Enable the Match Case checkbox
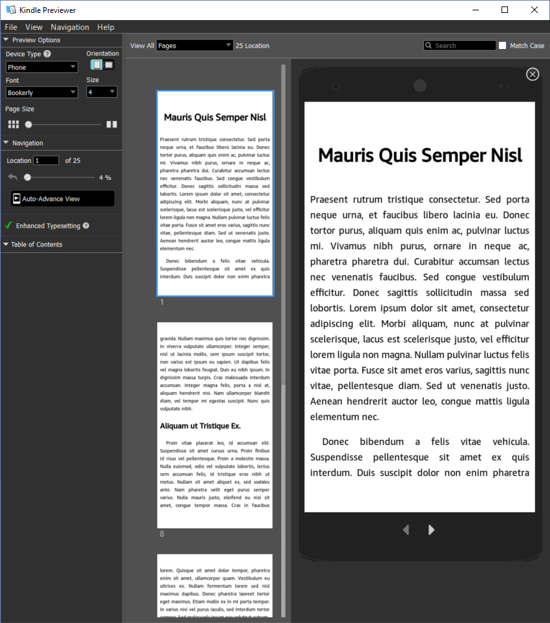The image size is (550, 623). pos(503,46)
